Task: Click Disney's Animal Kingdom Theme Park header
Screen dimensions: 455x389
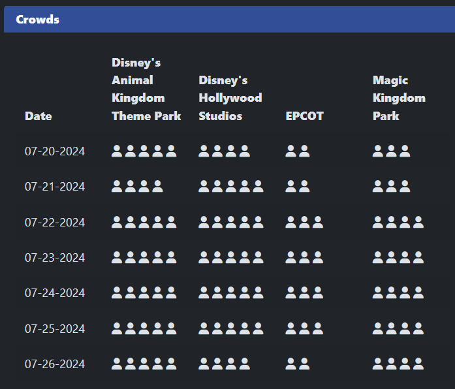Action: (146, 89)
